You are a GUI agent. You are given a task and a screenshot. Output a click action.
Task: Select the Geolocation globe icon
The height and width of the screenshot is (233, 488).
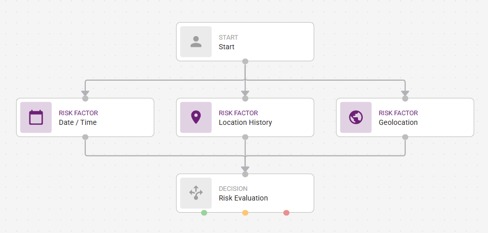(356, 117)
